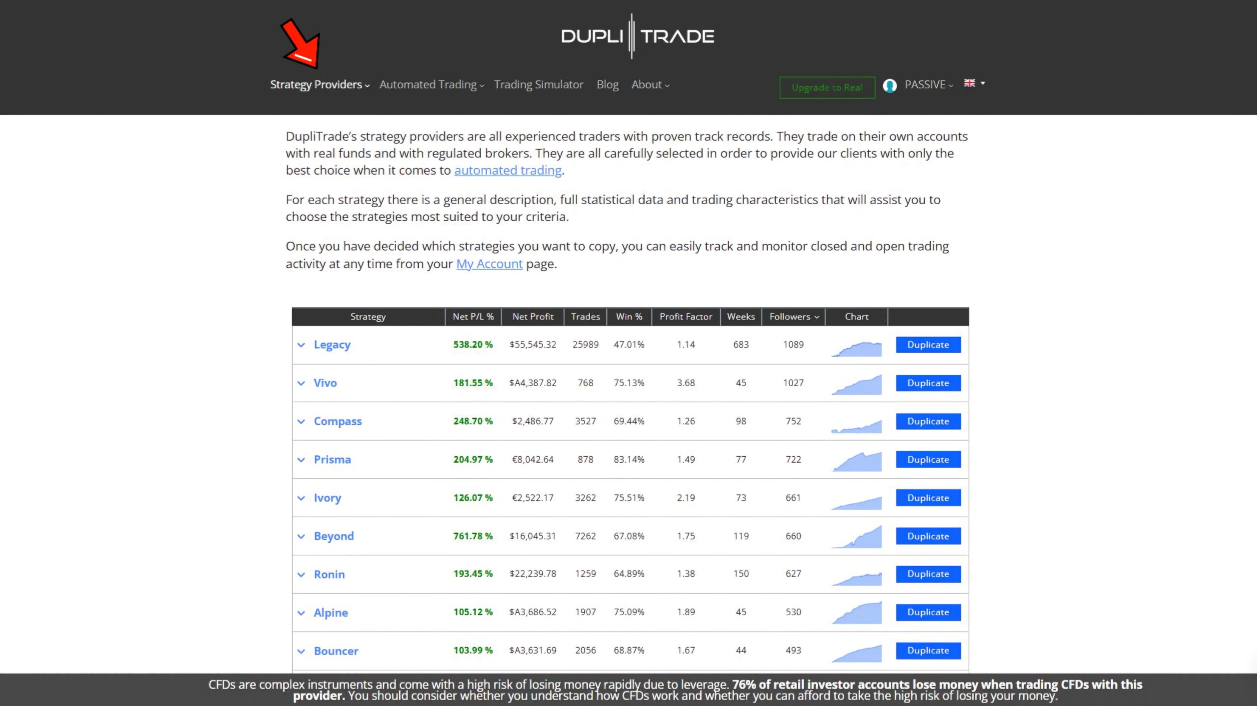Open the Ronin performance chart thumbnail

(856, 578)
